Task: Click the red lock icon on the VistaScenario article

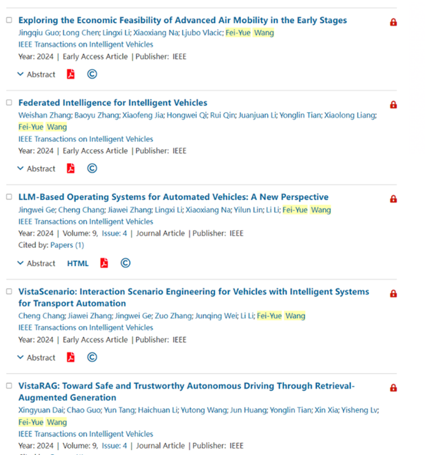Action: (393, 293)
